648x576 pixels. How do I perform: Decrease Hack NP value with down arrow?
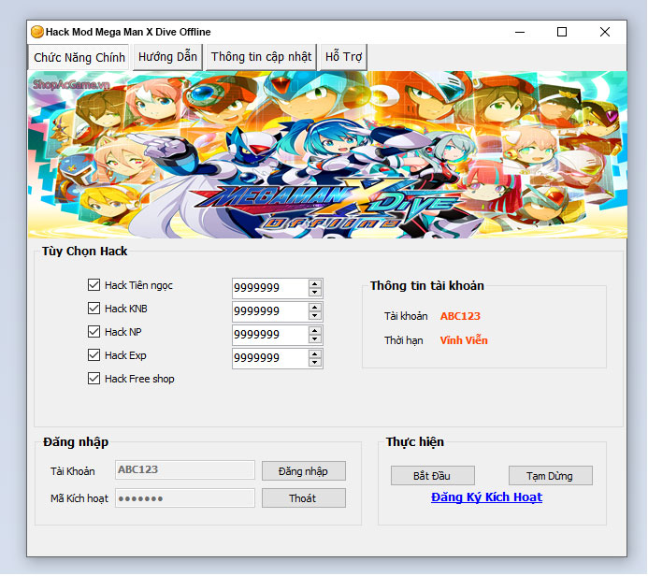click(315, 339)
